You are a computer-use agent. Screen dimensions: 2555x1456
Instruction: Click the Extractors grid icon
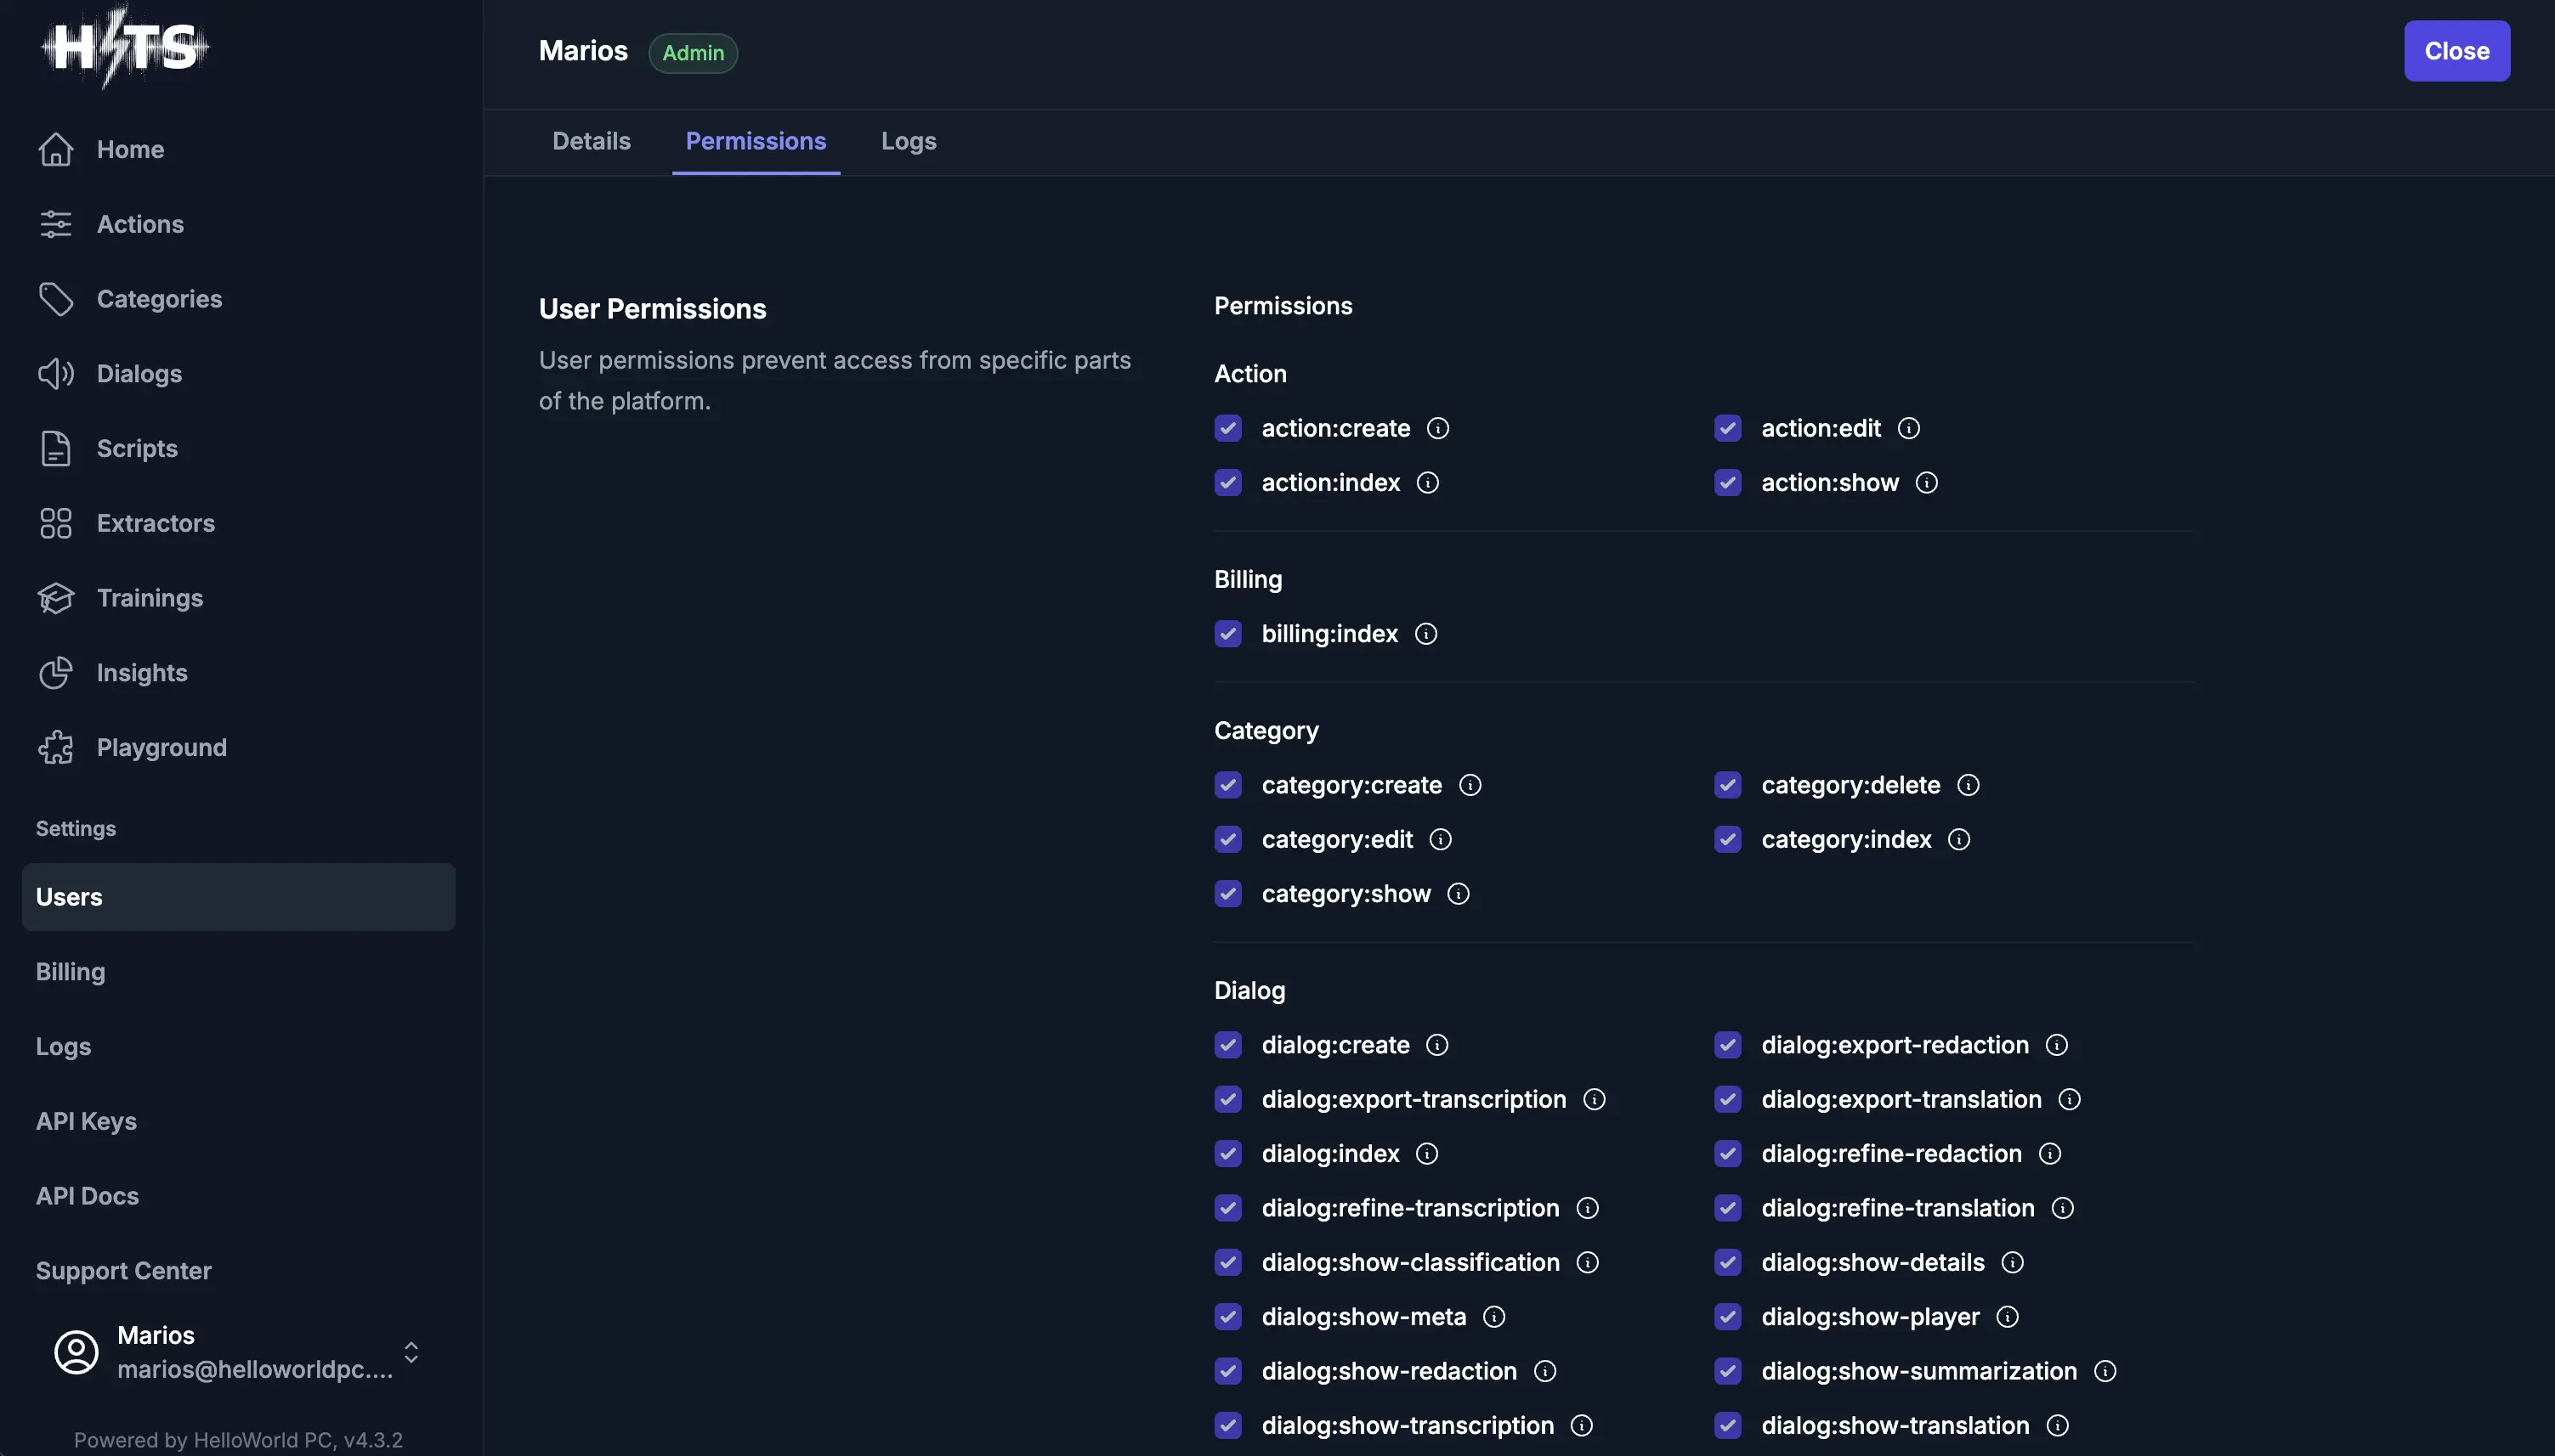point(56,523)
